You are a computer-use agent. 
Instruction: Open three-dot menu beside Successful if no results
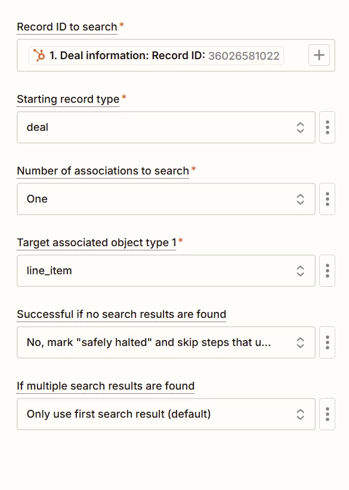pos(327,342)
